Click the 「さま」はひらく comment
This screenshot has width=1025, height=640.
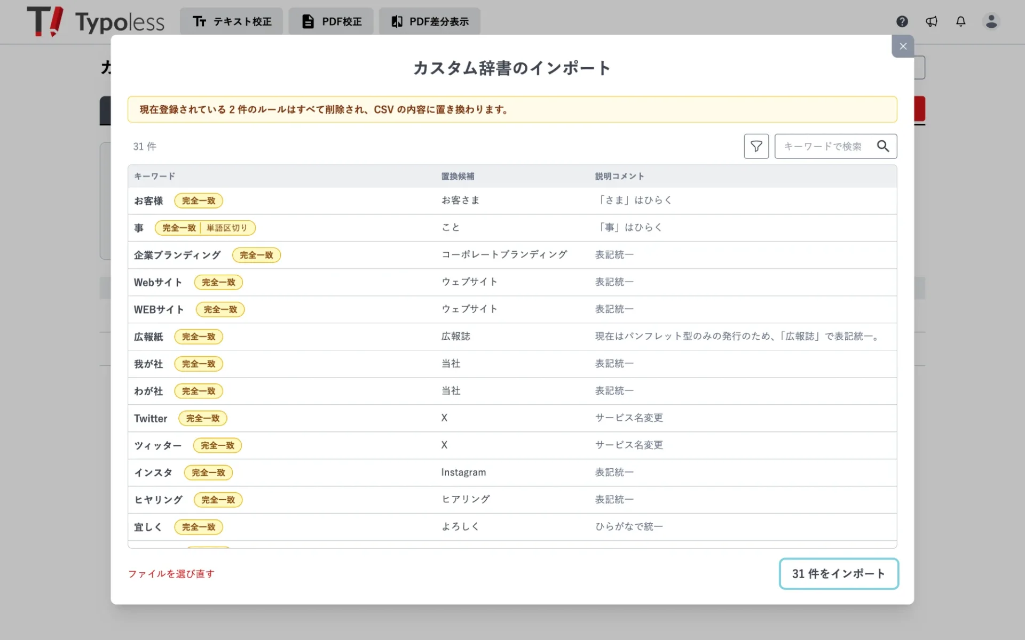click(634, 200)
